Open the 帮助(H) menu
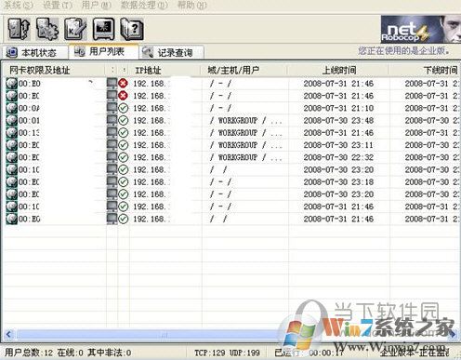 (192, 6)
